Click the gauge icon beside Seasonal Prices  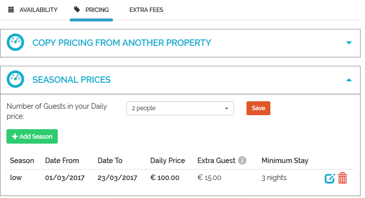point(15,79)
